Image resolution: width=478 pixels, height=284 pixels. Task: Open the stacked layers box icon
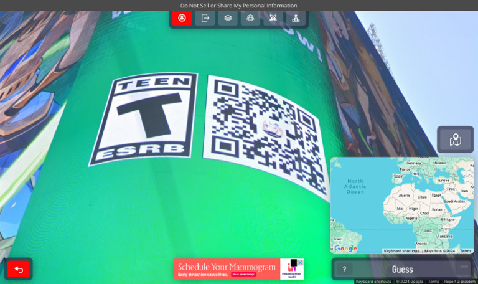pyautogui.click(x=228, y=18)
